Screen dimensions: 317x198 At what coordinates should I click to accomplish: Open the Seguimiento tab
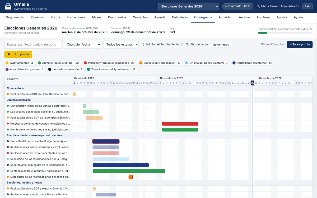point(15,17)
